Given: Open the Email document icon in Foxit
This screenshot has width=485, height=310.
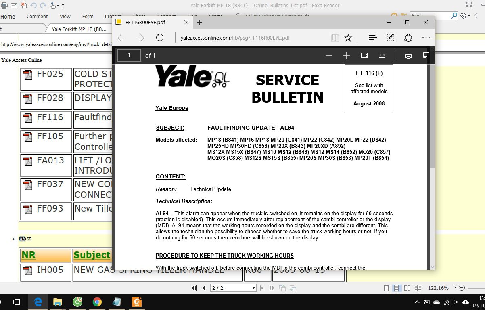Looking at the screenshot, I should pyautogui.click(x=15, y=6).
